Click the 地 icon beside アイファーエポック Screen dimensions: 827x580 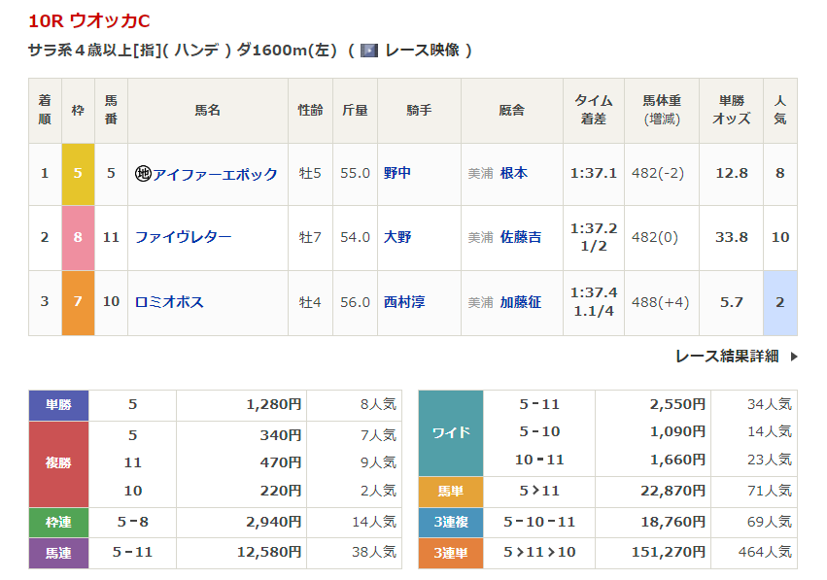pos(143,174)
